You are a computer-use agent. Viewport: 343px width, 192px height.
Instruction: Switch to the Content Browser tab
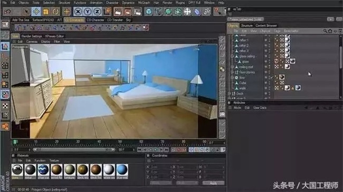(x=266, y=26)
